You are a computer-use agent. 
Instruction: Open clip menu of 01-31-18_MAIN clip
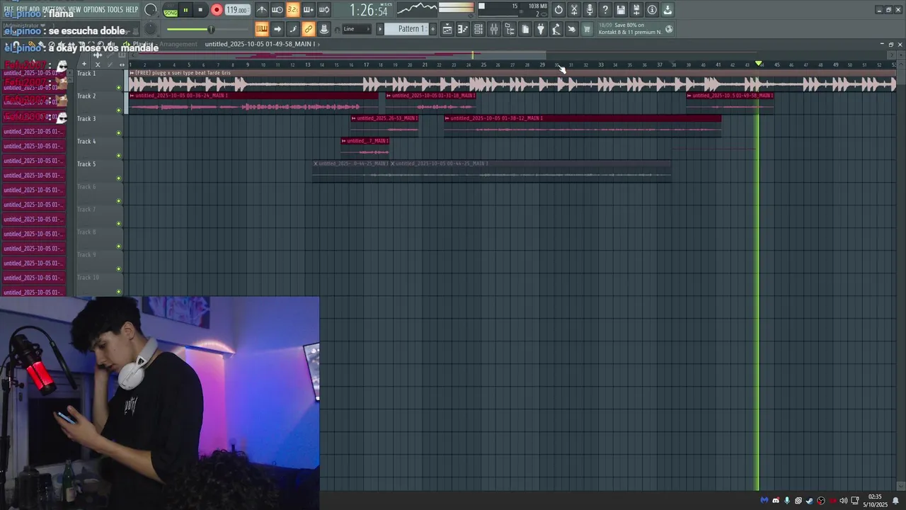tap(389, 96)
